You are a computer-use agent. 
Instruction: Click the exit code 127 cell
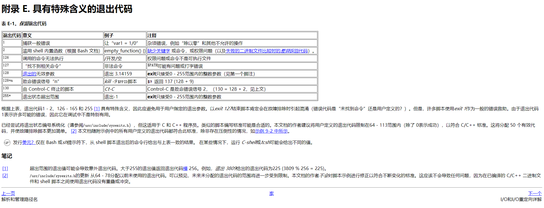pos(12,66)
